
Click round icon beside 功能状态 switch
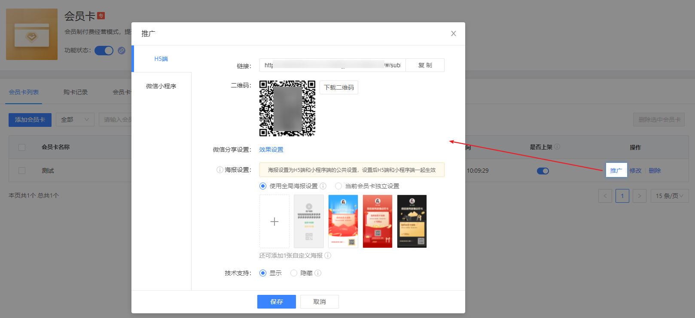coord(122,51)
